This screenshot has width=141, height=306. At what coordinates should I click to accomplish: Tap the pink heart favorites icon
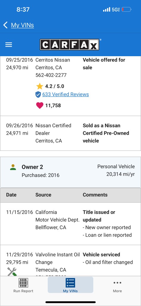click(40, 105)
